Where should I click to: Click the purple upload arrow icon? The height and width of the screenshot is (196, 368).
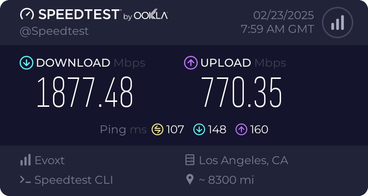(x=190, y=63)
